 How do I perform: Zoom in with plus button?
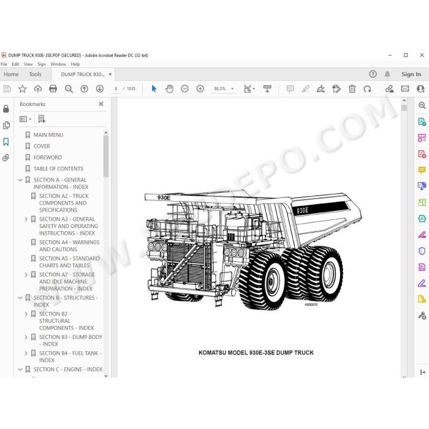[200, 89]
